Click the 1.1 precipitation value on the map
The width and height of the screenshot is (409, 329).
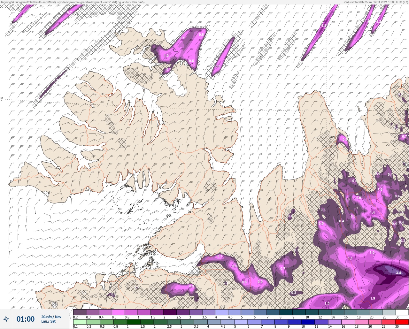click(x=350, y=258)
